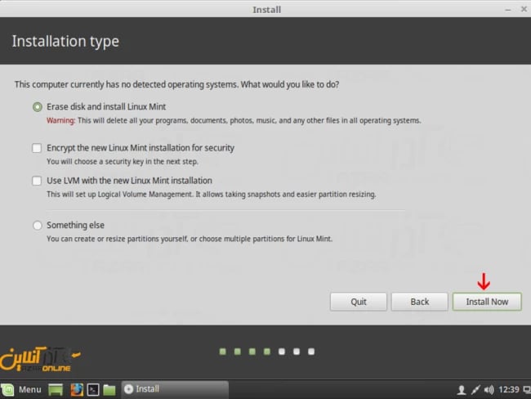531x399 pixels.
Task: Open the file manager folder icon
Action: (109, 390)
